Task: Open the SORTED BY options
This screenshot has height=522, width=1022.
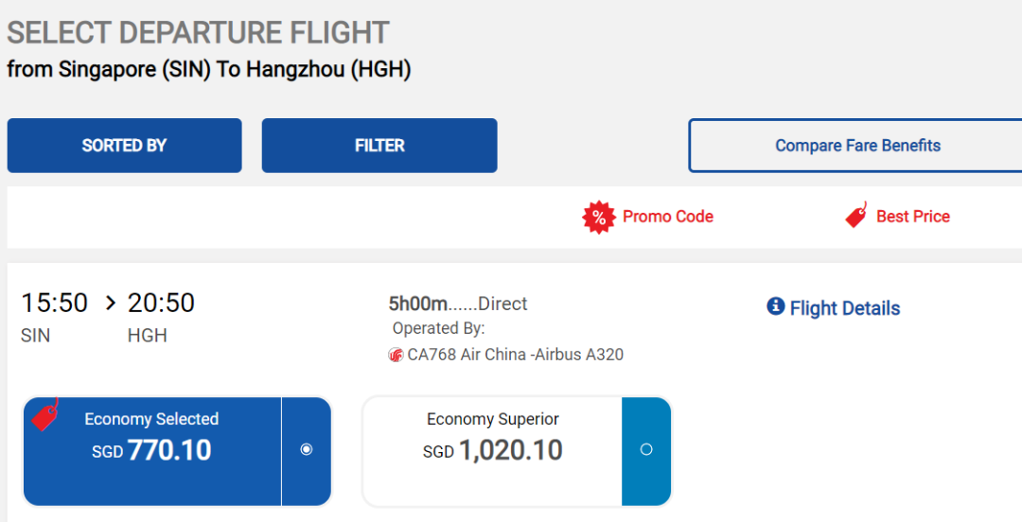Action: pos(124,146)
